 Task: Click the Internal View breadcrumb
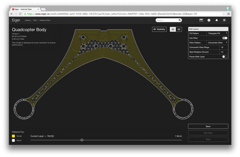point(45,20)
